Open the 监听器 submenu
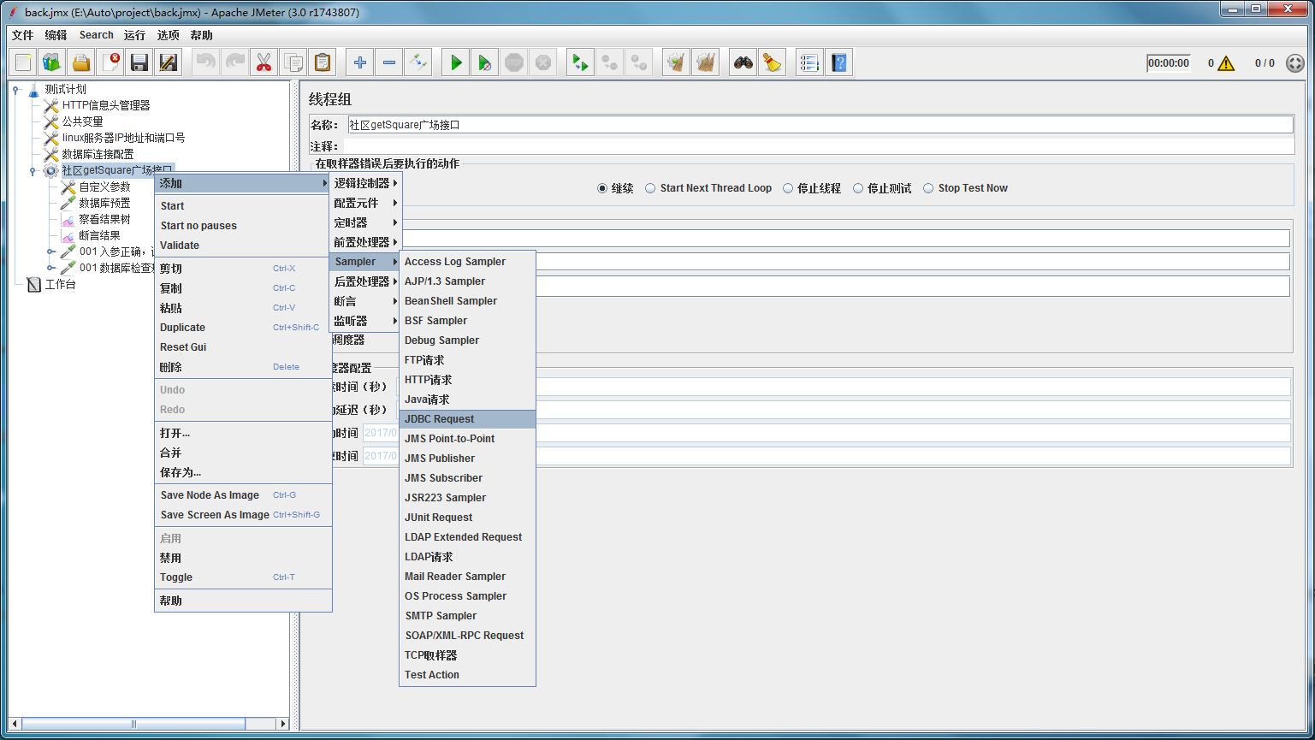 (365, 321)
